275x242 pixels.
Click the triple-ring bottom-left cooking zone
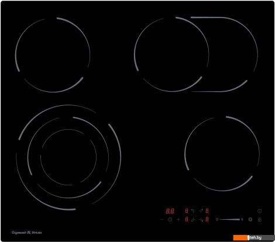68,157
